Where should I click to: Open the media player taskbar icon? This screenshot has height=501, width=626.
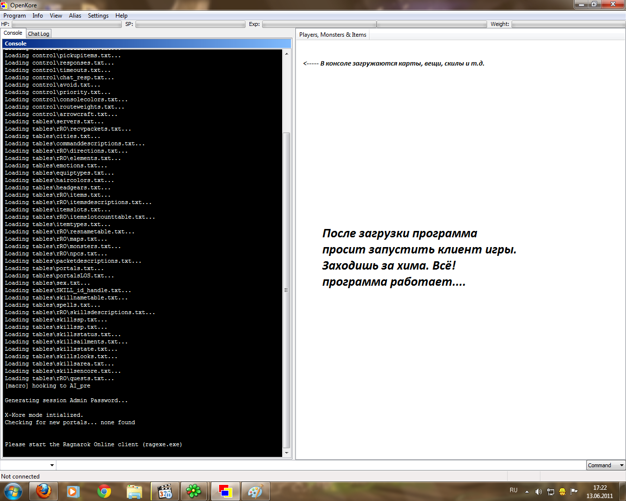tap(73, 491)
